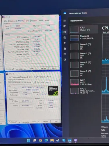Open Task View on taskbar

pos(34,140)
